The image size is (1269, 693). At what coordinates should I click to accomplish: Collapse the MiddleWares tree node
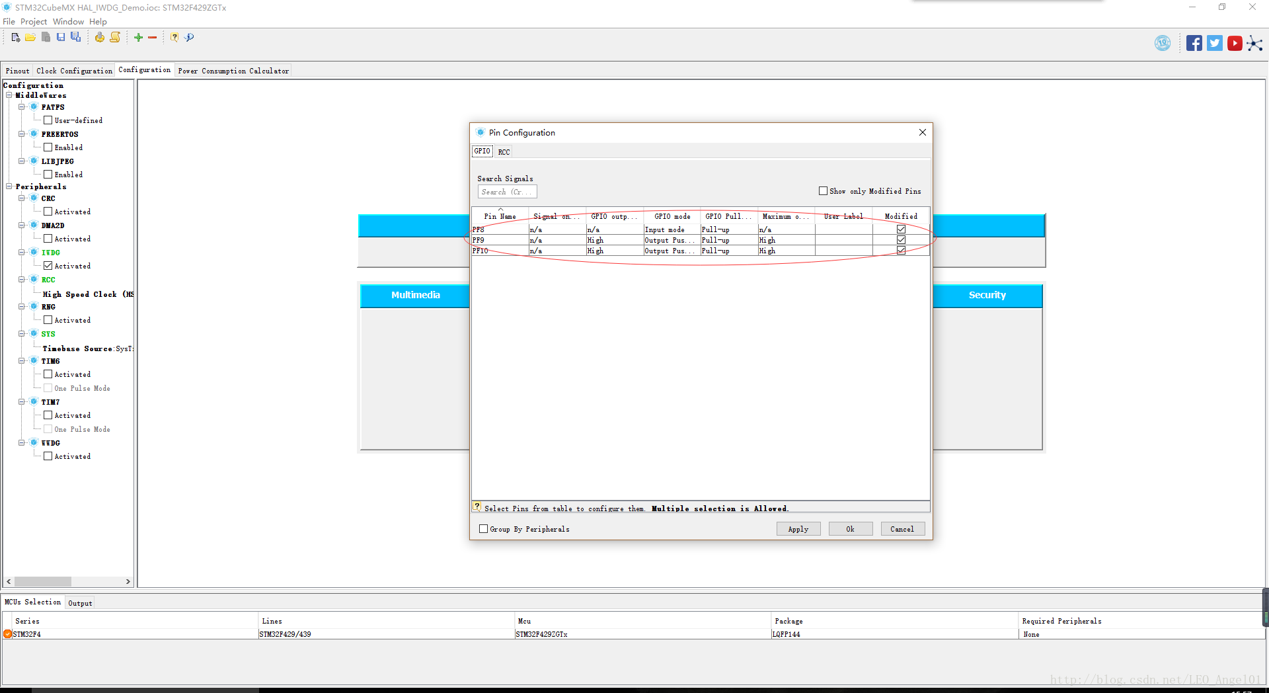pos(9,95)
